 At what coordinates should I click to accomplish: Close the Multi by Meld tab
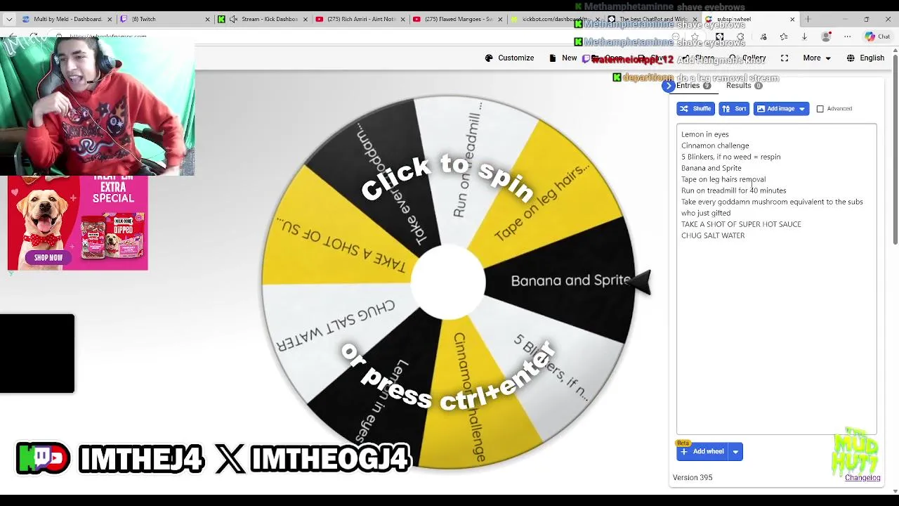point(110,19)
